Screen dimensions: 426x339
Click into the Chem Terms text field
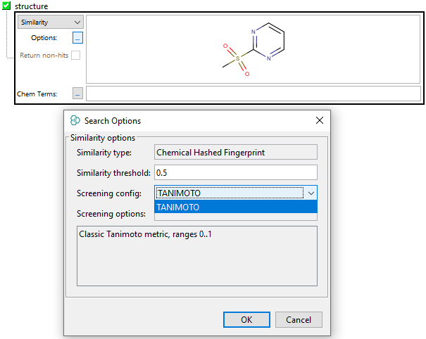[x=253, y=94]
